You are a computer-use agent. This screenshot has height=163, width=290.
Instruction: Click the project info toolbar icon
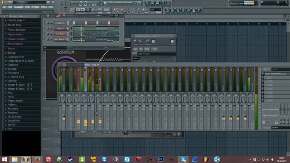click(x=193, y=10)
